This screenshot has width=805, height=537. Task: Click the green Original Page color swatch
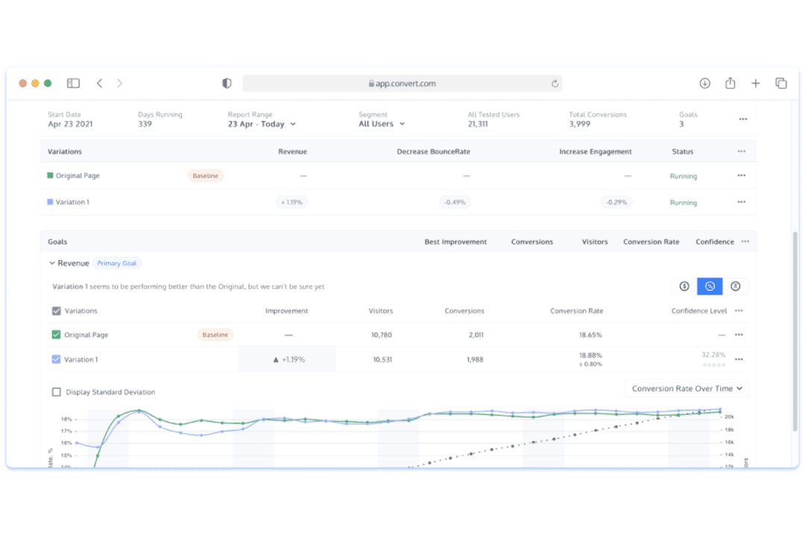(x=51, y=175)
